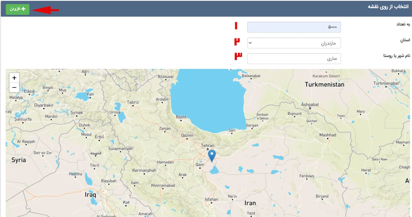This screenshot has width=412, height=217.
Task: Open the استان province dropdown
Action: 294,43
